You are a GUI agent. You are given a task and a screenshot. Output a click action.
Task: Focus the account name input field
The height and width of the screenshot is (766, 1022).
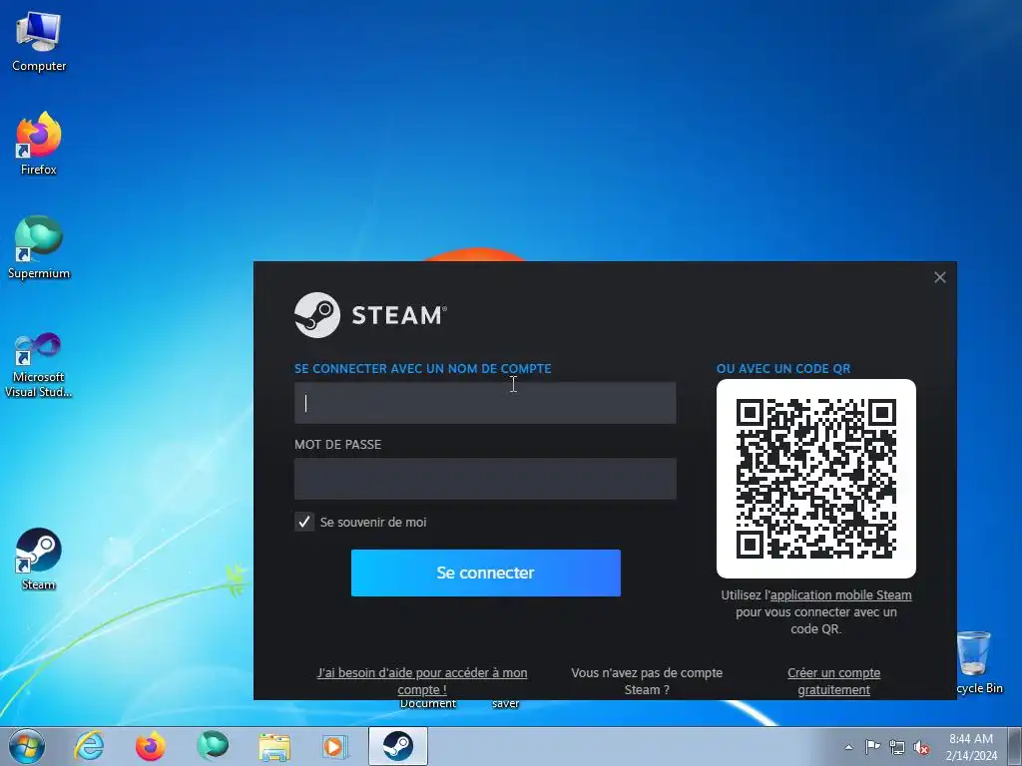pos(485,403)
